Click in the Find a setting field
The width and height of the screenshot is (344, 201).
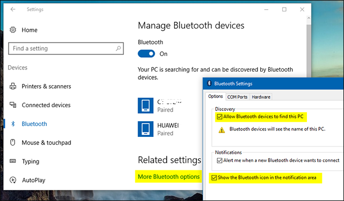pyautogui.click(x=66, y=48)
